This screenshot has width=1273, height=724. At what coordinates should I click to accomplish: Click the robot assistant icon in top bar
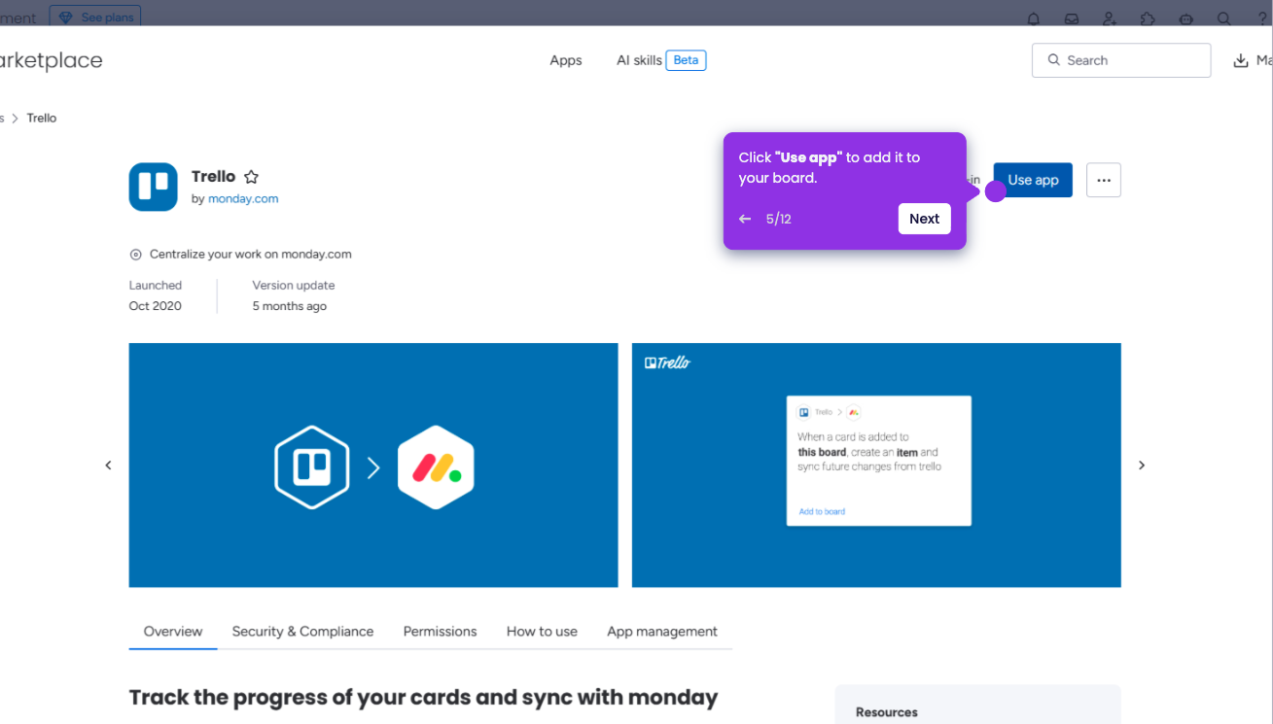tap(1185, 18)
